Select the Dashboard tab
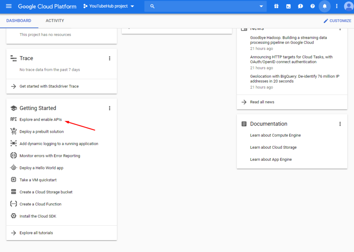Image resolution: width=354 pixels, height=252 pixels. 19,21
